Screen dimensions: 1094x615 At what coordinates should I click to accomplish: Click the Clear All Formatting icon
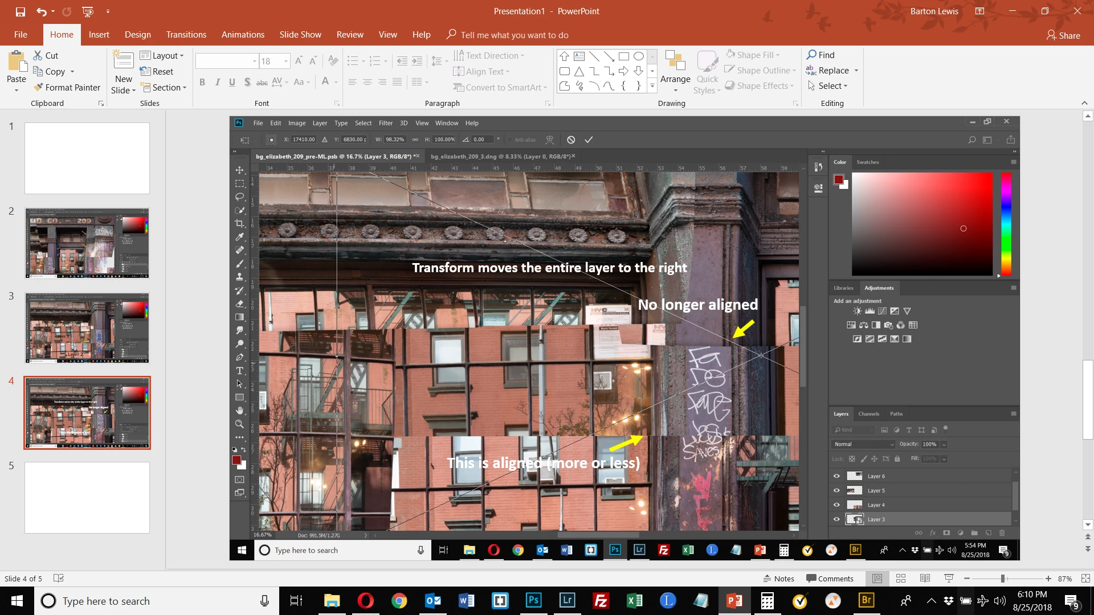coord(333,61)
